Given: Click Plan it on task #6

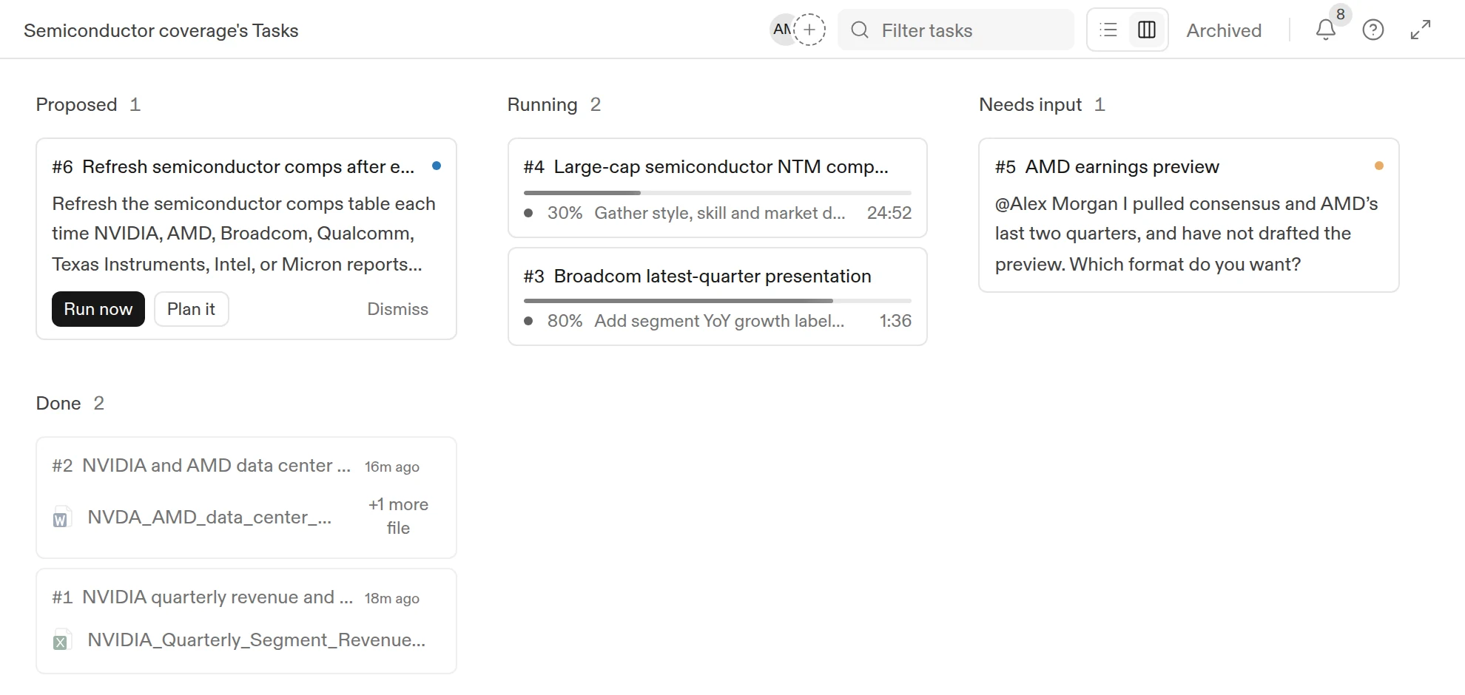Looking at the screenshot, I should coord(192,309).
